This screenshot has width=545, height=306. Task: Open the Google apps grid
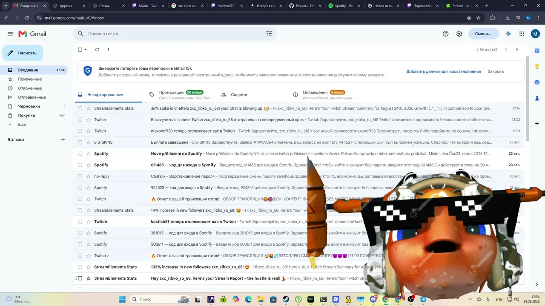(x=522, y=34)
